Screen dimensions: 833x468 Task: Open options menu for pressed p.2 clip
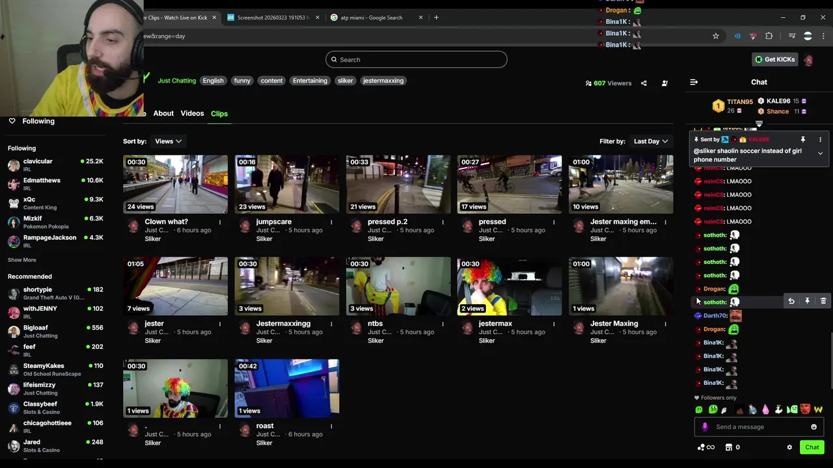point(443,222)
